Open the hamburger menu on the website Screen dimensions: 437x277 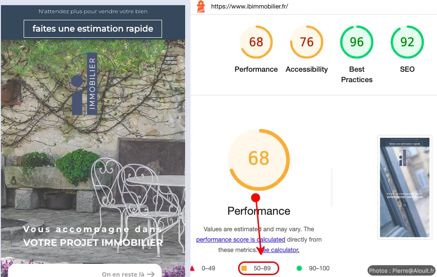[170, 60]
